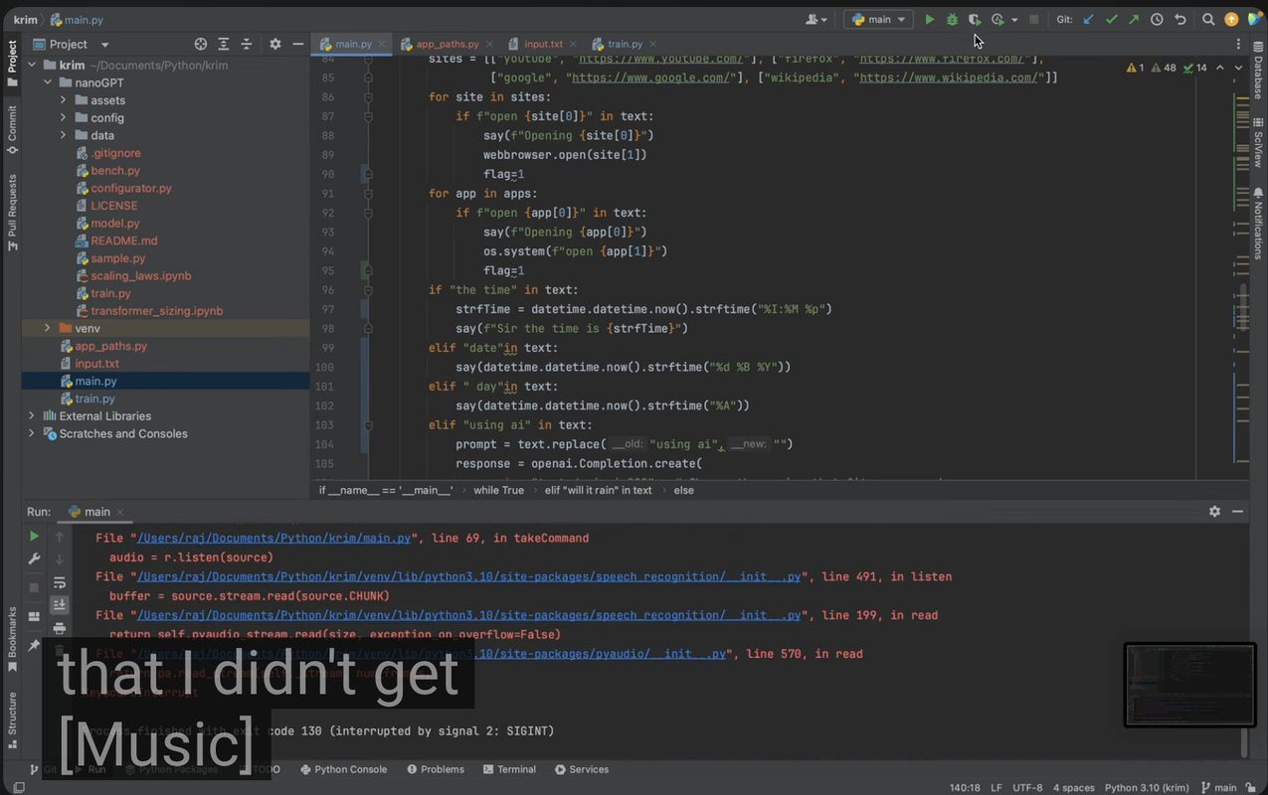1268x795 pixels.
Task: Open Run panel wrench settings
Action: click(34, 559)
